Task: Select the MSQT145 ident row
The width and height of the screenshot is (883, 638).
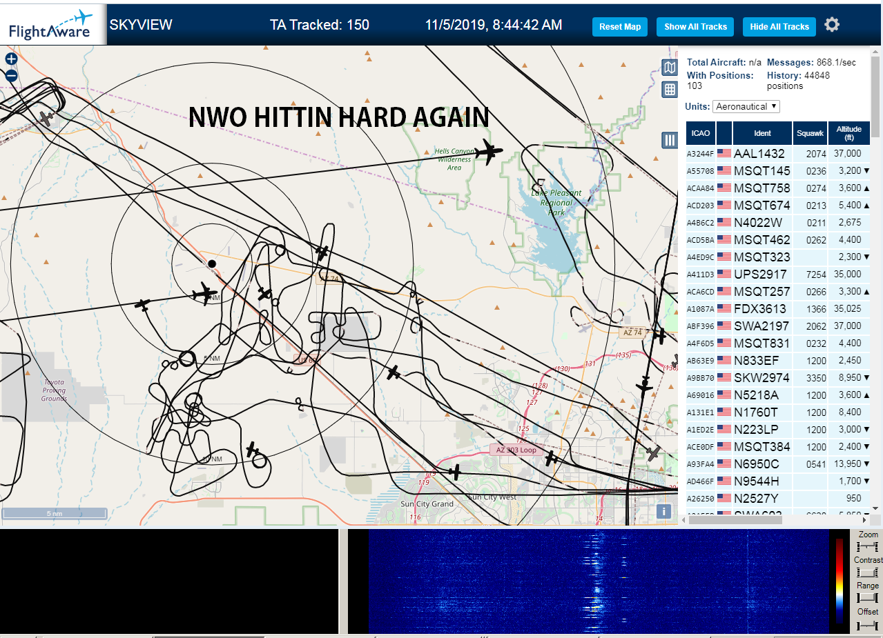Action: point(778,170)
